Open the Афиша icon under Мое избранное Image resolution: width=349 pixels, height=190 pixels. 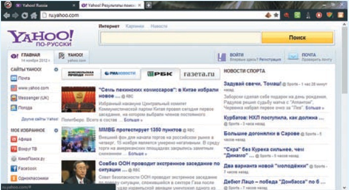(14, 139)
